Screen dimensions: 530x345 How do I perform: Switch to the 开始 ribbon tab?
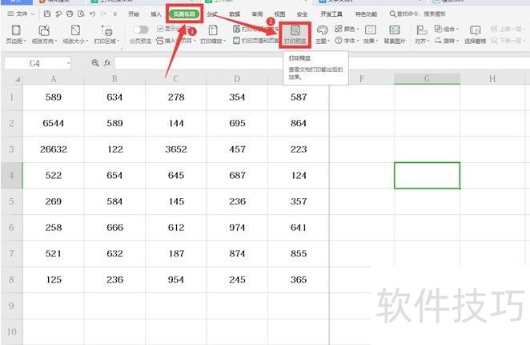pyautogui.click(x=133, y=14)
